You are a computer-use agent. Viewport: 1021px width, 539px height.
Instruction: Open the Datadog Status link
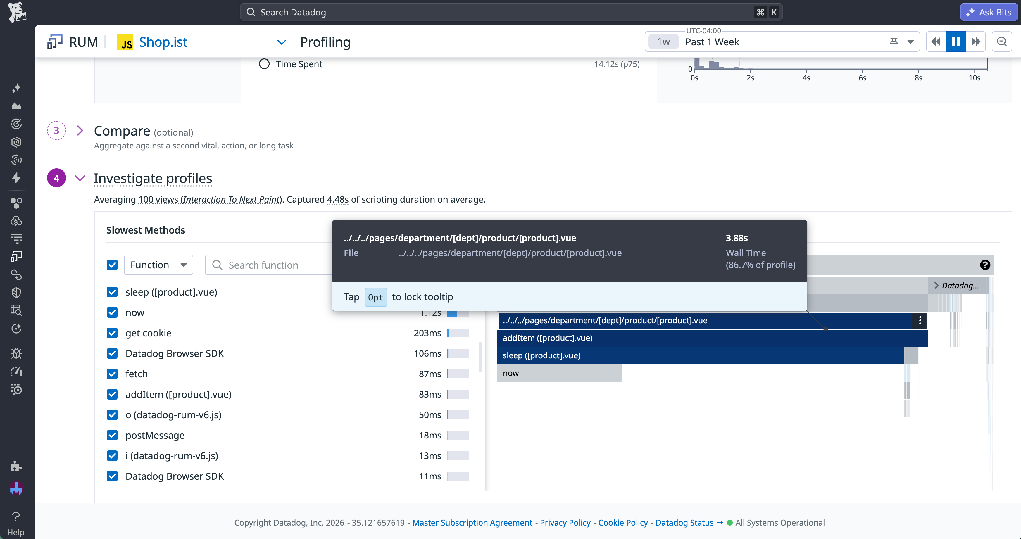(689, 522)
